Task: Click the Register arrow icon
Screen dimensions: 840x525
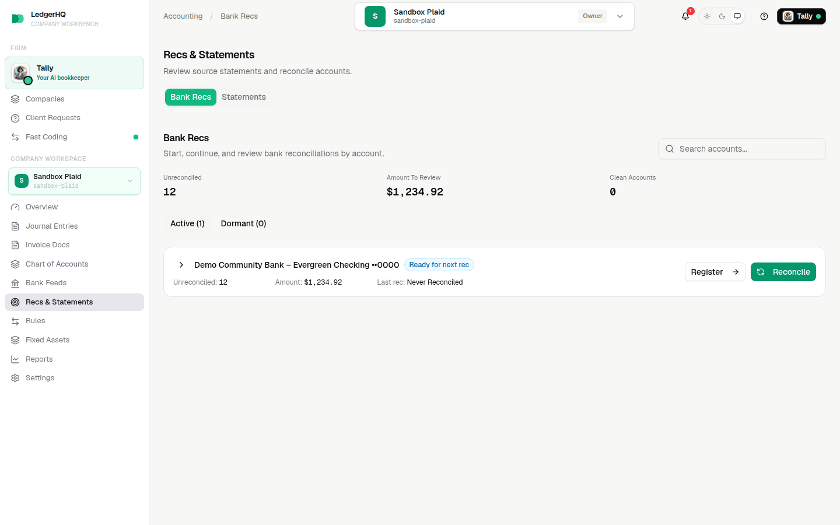Action: [736, 272]
